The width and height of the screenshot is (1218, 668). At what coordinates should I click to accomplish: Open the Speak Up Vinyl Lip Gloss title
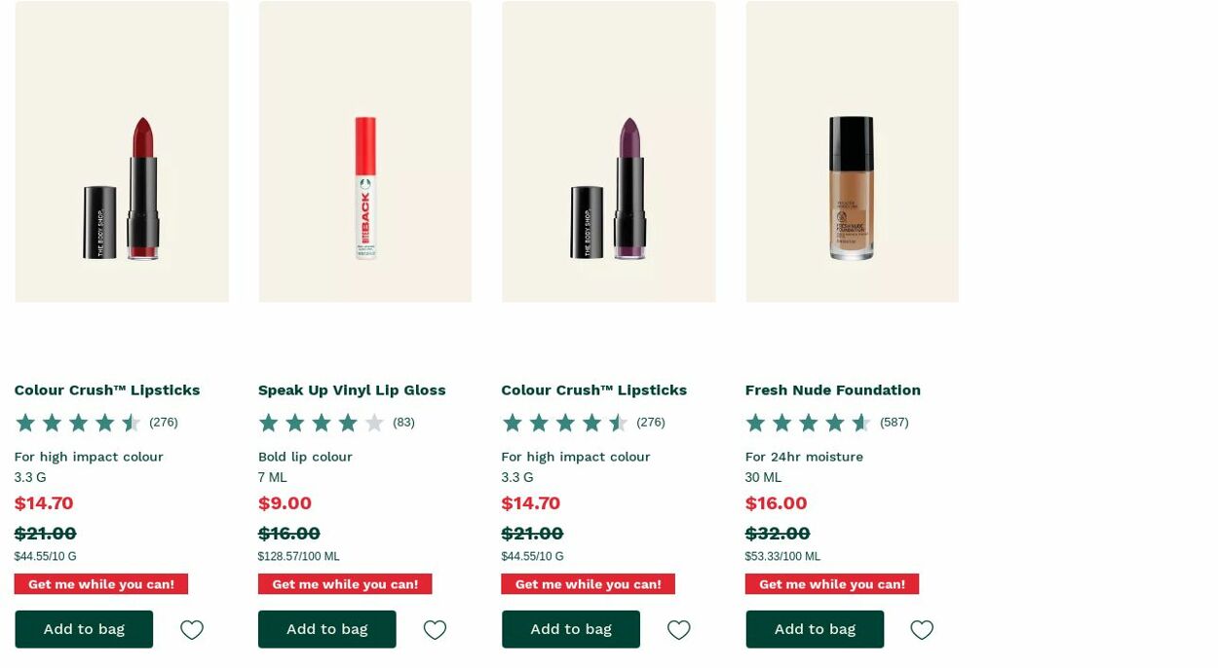click(351, 390)
